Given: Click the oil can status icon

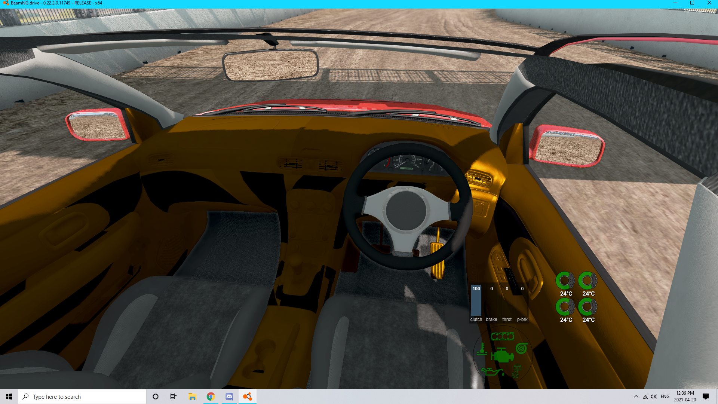Looking at the screenshot, I should point(492,371).
